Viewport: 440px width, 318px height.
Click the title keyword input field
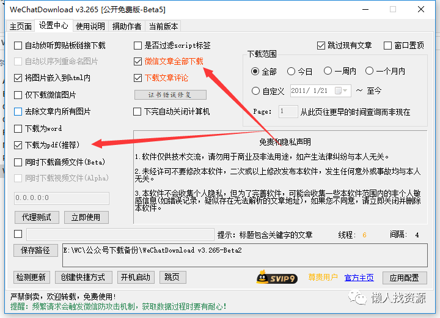click(x=120, y=234)
